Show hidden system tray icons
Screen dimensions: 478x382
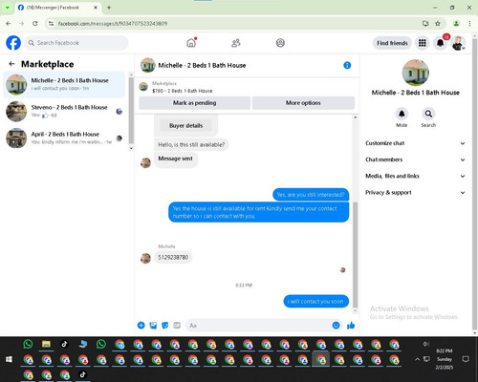point(417,359)
